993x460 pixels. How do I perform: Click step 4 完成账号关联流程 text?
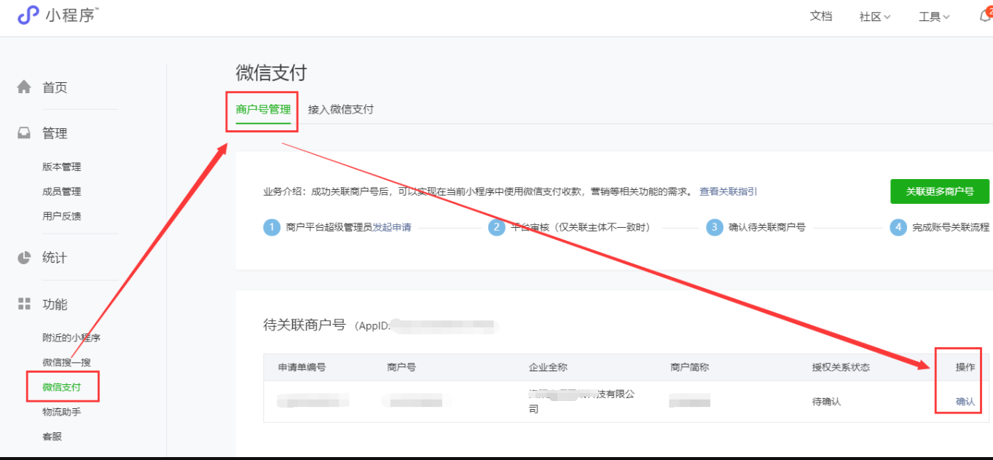951,227
